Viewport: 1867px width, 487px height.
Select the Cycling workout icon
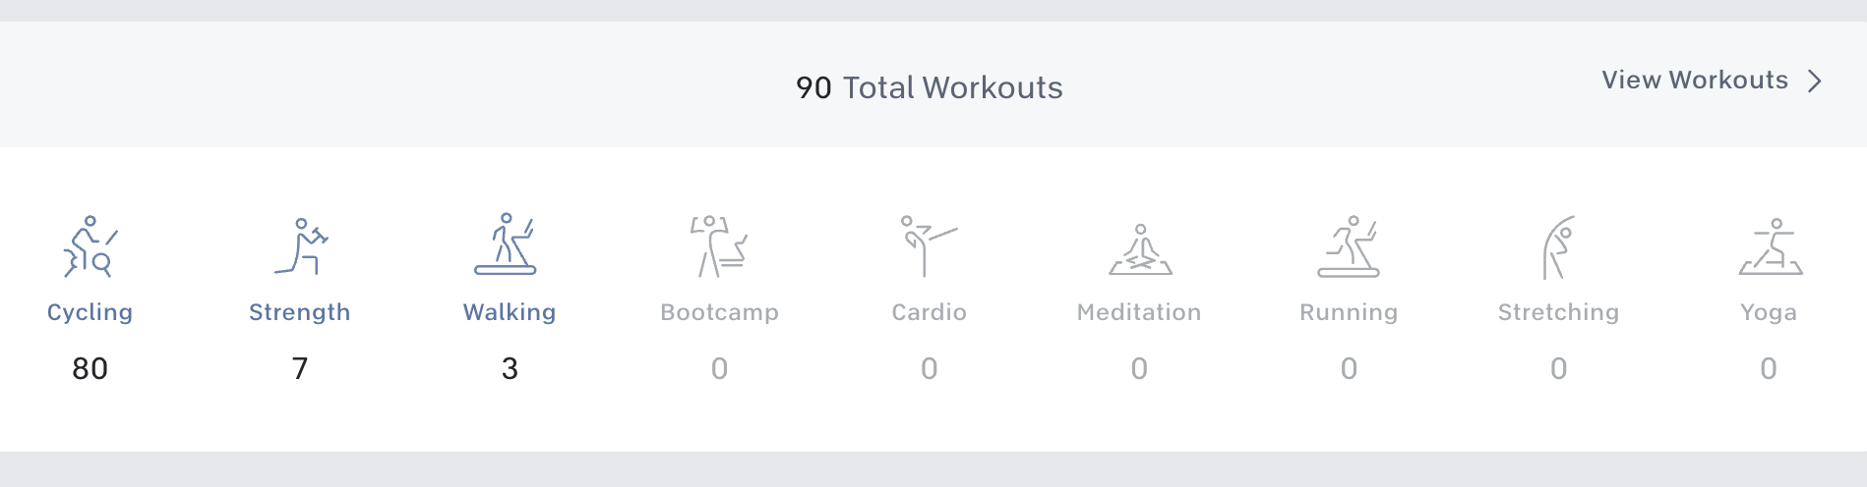click(90, 246)
